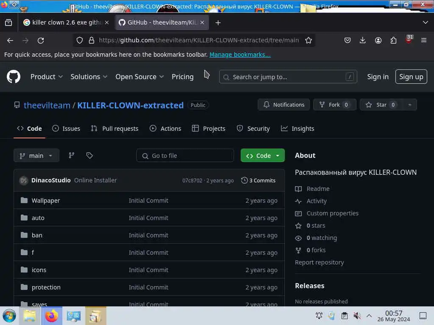Open the Firefox downloads panel
Image resolution: width=434 pixels, height=325 pixels.
pyautogui.click(x=363, y=40)
